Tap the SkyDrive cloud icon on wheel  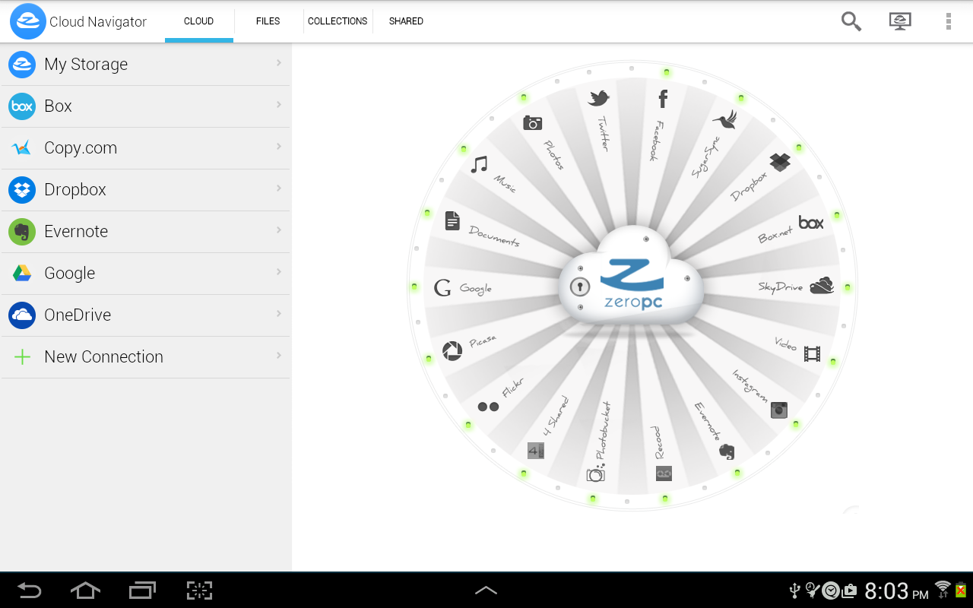(x=822, y=286)
